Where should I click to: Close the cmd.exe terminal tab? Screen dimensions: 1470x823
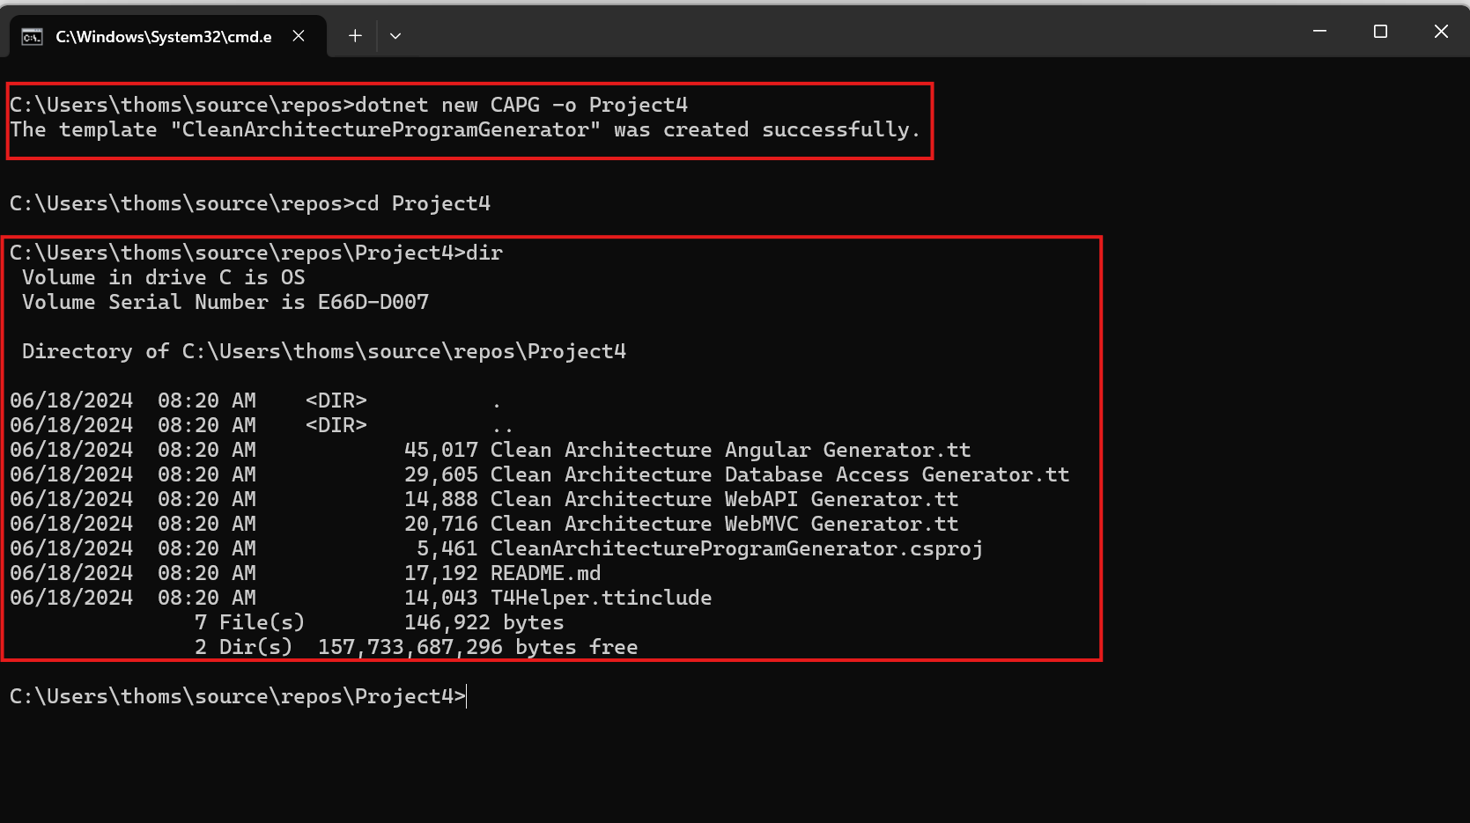click(299, 36)
